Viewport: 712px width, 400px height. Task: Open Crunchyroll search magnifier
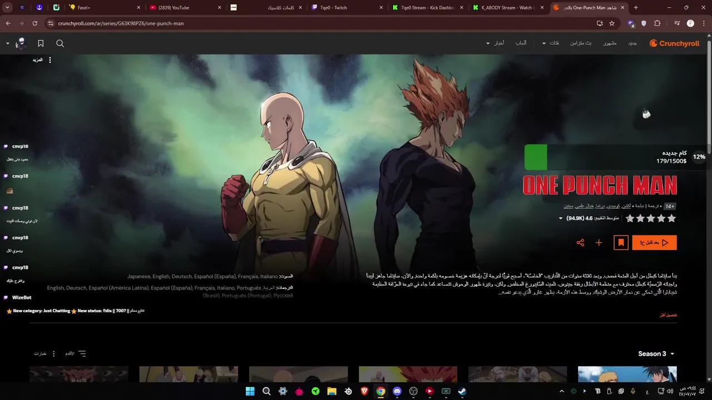[60, 43]
